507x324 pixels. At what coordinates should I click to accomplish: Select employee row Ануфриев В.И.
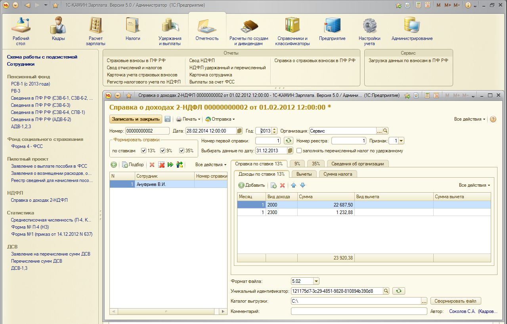pyautogui.click(x=168, y=184)
